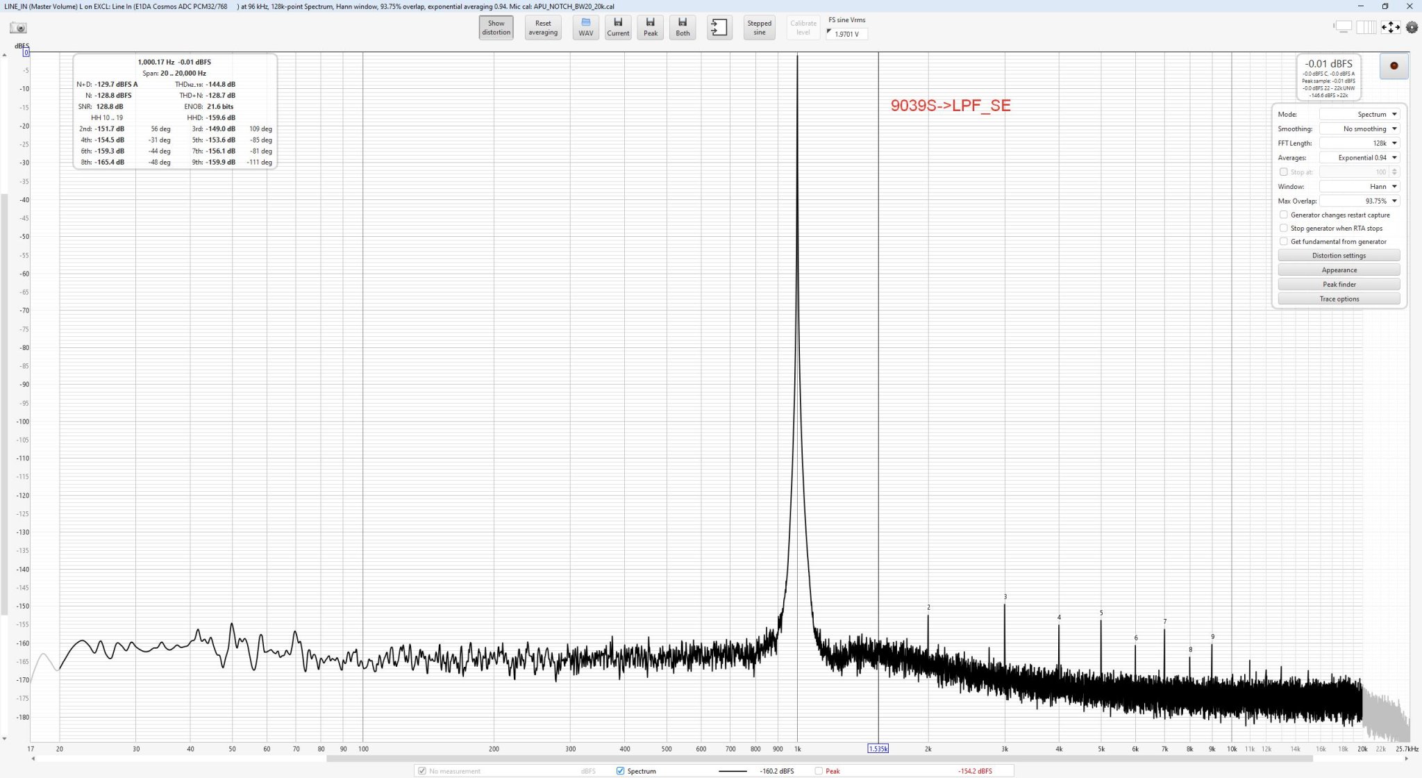Viewport: 1422px width, 778px height.
Task: Open the Peak finder
Action: click(x=1339, y=284)
